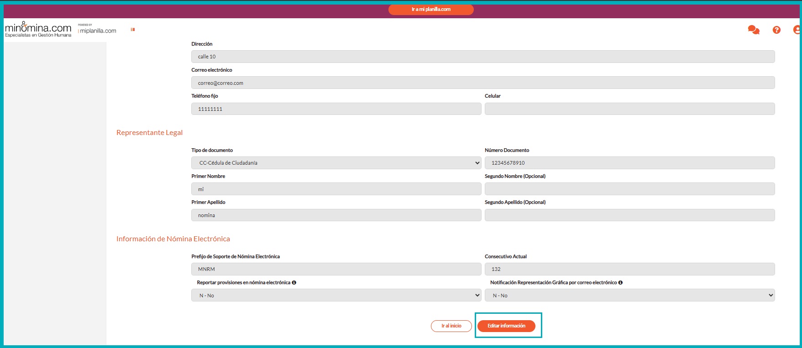Click the Número Documento field
The width and height of the screenshot is (802, 348).
coord(630,163)
